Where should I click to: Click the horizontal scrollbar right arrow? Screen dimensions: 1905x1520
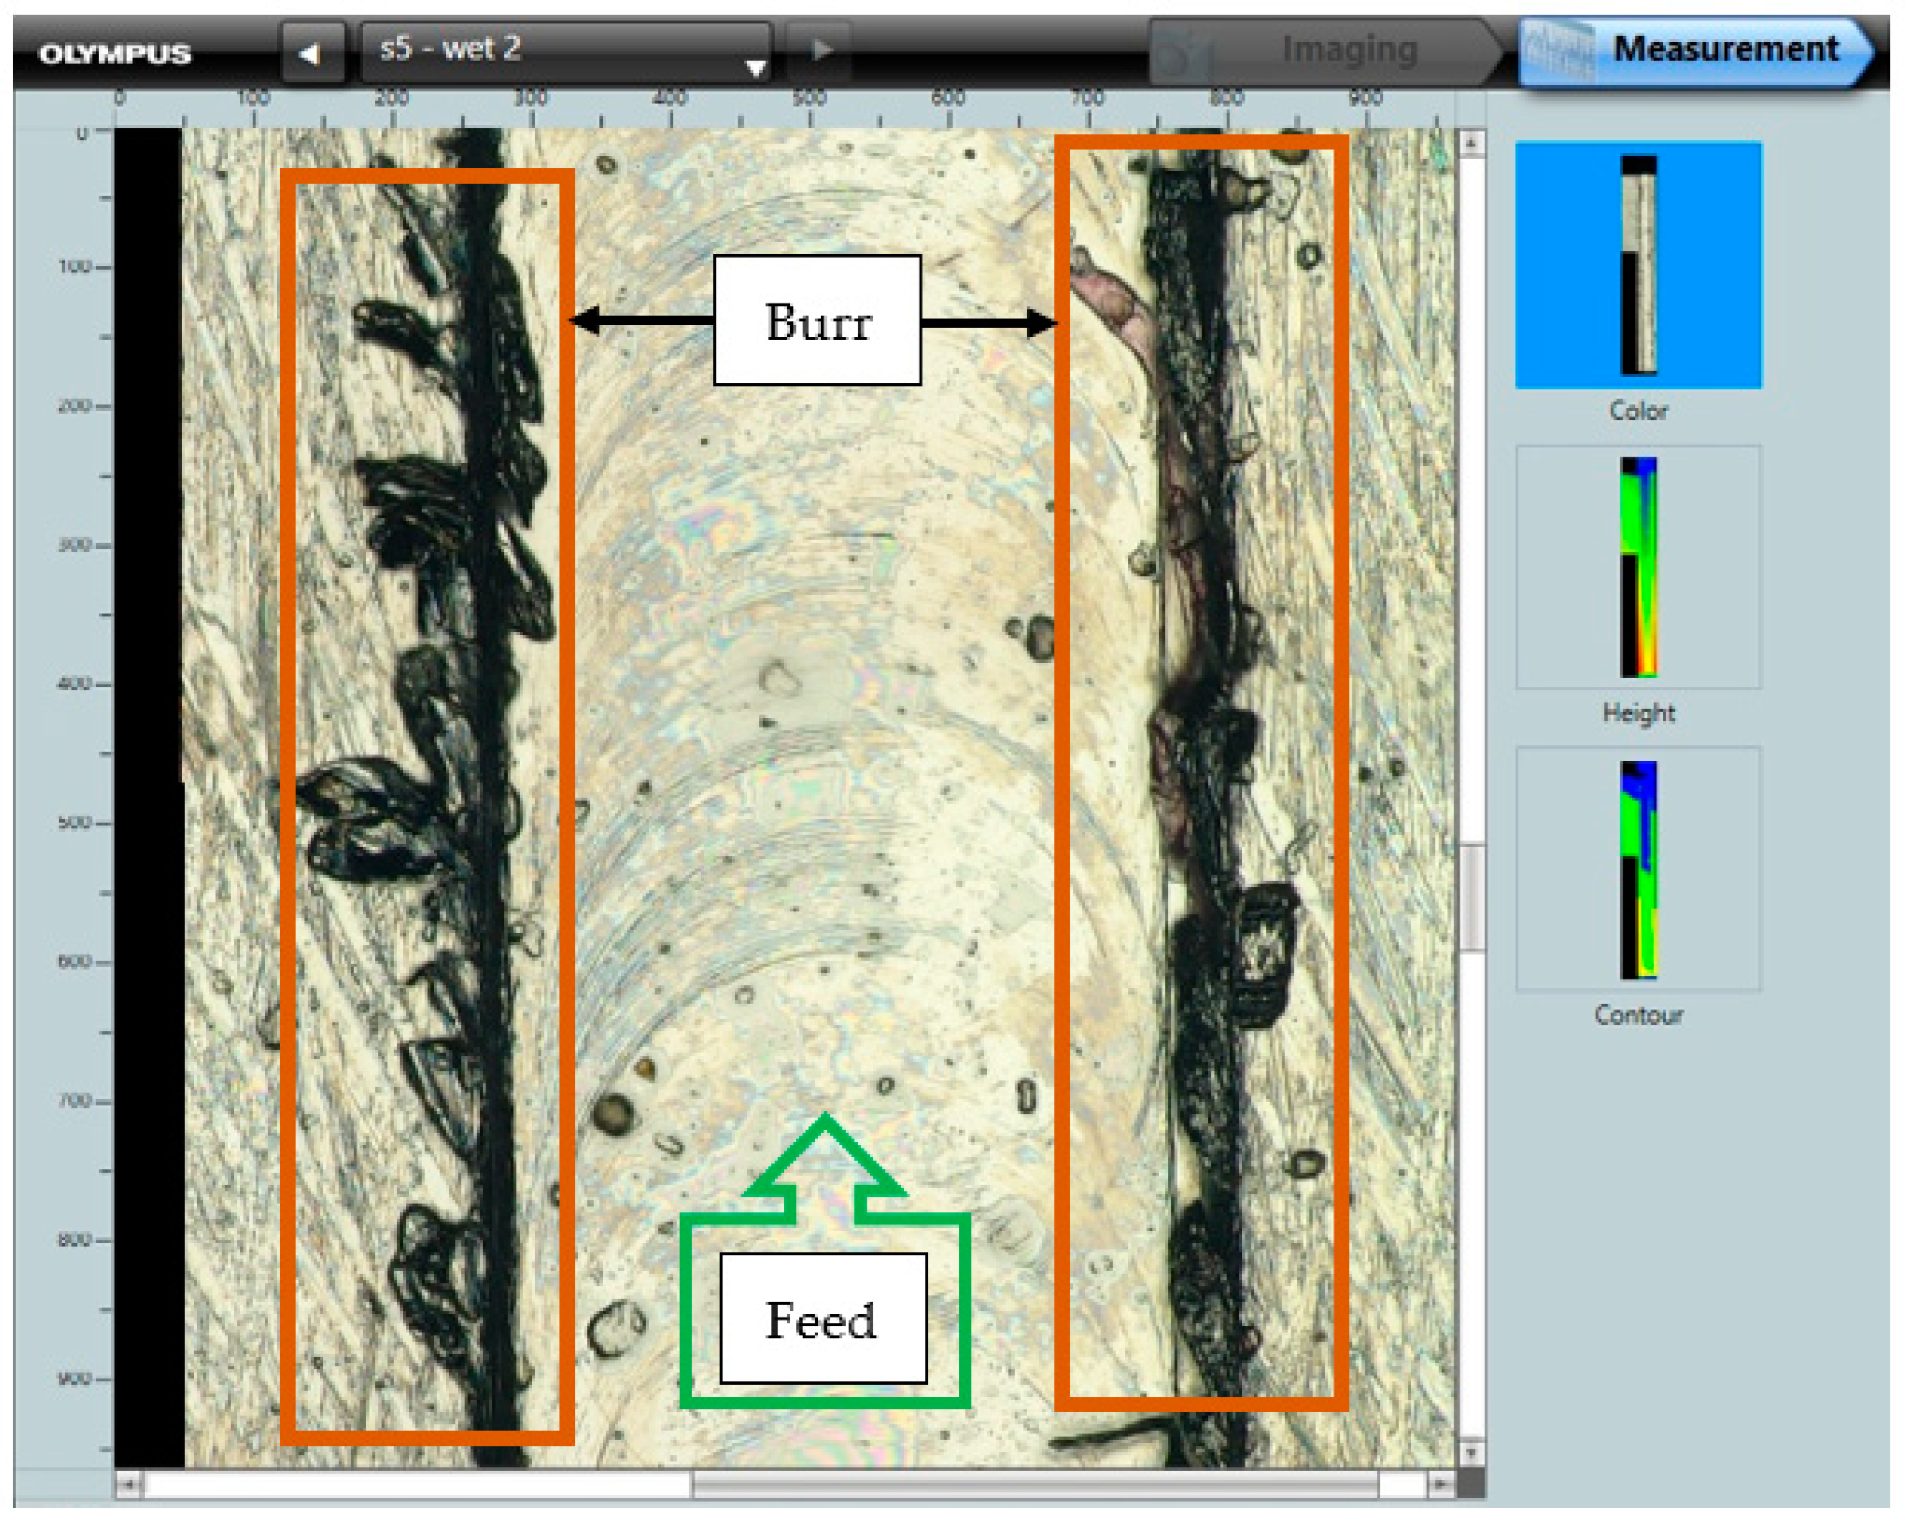tap(1440, 1484)
